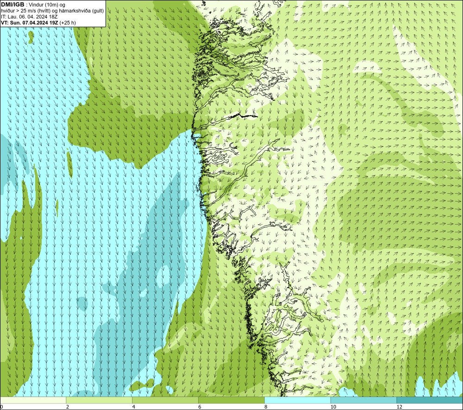Viewport: 463px width, 410px height.
Task: Click the 'hviður > 25 m/s' legend line
Action: point(52,11)
